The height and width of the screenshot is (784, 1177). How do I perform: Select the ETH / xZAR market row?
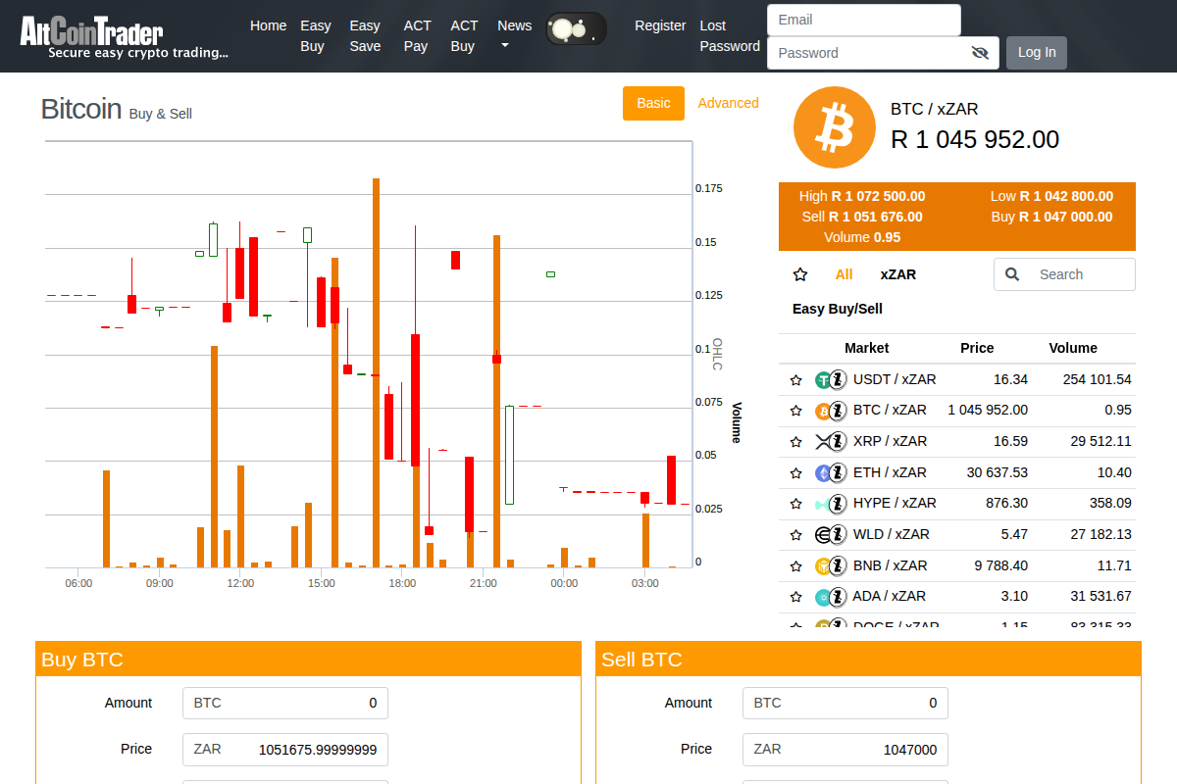point(957,473)
